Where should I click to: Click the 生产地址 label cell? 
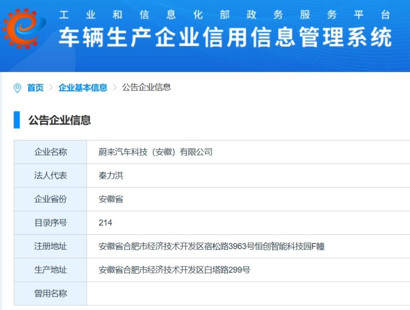(x=50, y=270)
